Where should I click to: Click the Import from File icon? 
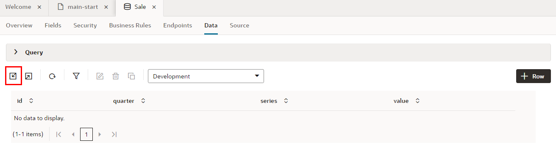(13, 76)
